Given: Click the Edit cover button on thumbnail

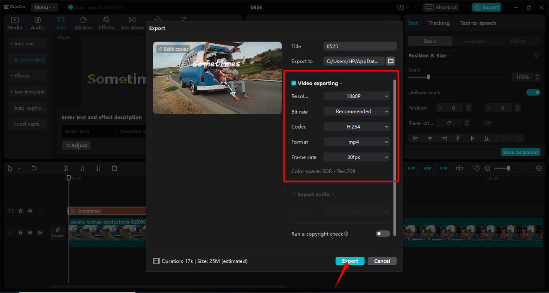Looking at the screenshot, I should click(173, 49).
